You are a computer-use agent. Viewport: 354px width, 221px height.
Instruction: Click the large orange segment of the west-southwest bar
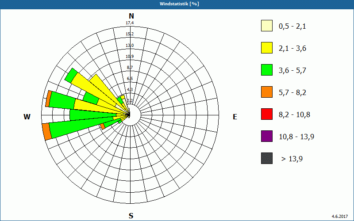(47, 132)
